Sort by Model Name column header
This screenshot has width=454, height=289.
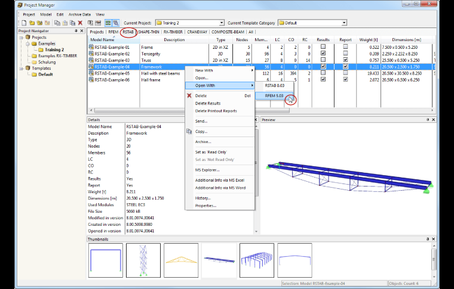(x=113, y=40)
